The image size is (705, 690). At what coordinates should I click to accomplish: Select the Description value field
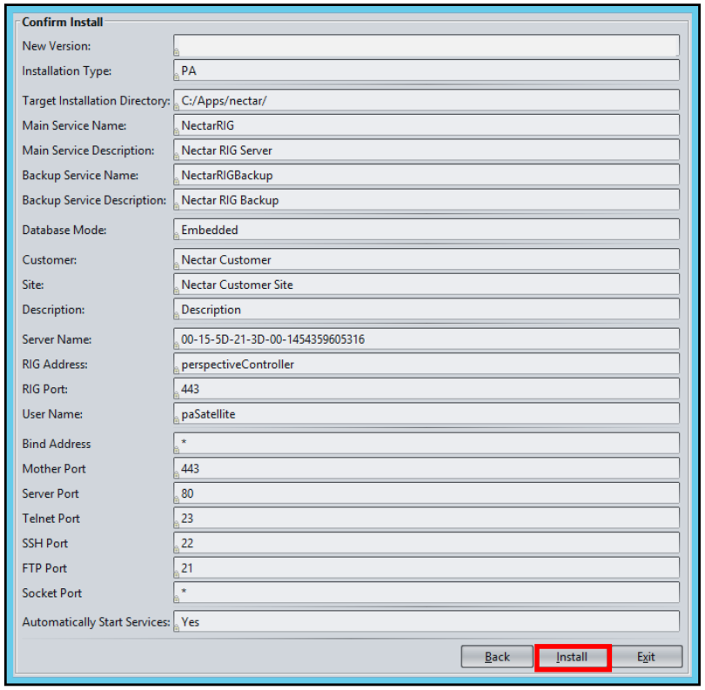pos(426,309)
